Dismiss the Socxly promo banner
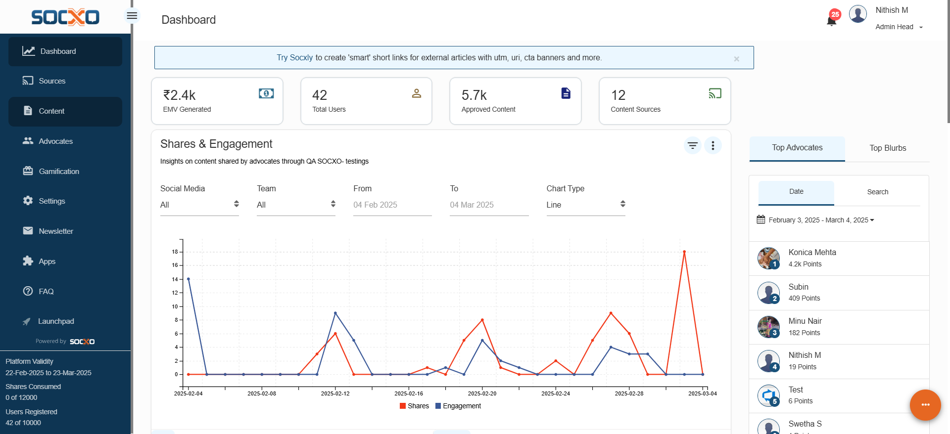Screen dimensions: 950x434 736,59
